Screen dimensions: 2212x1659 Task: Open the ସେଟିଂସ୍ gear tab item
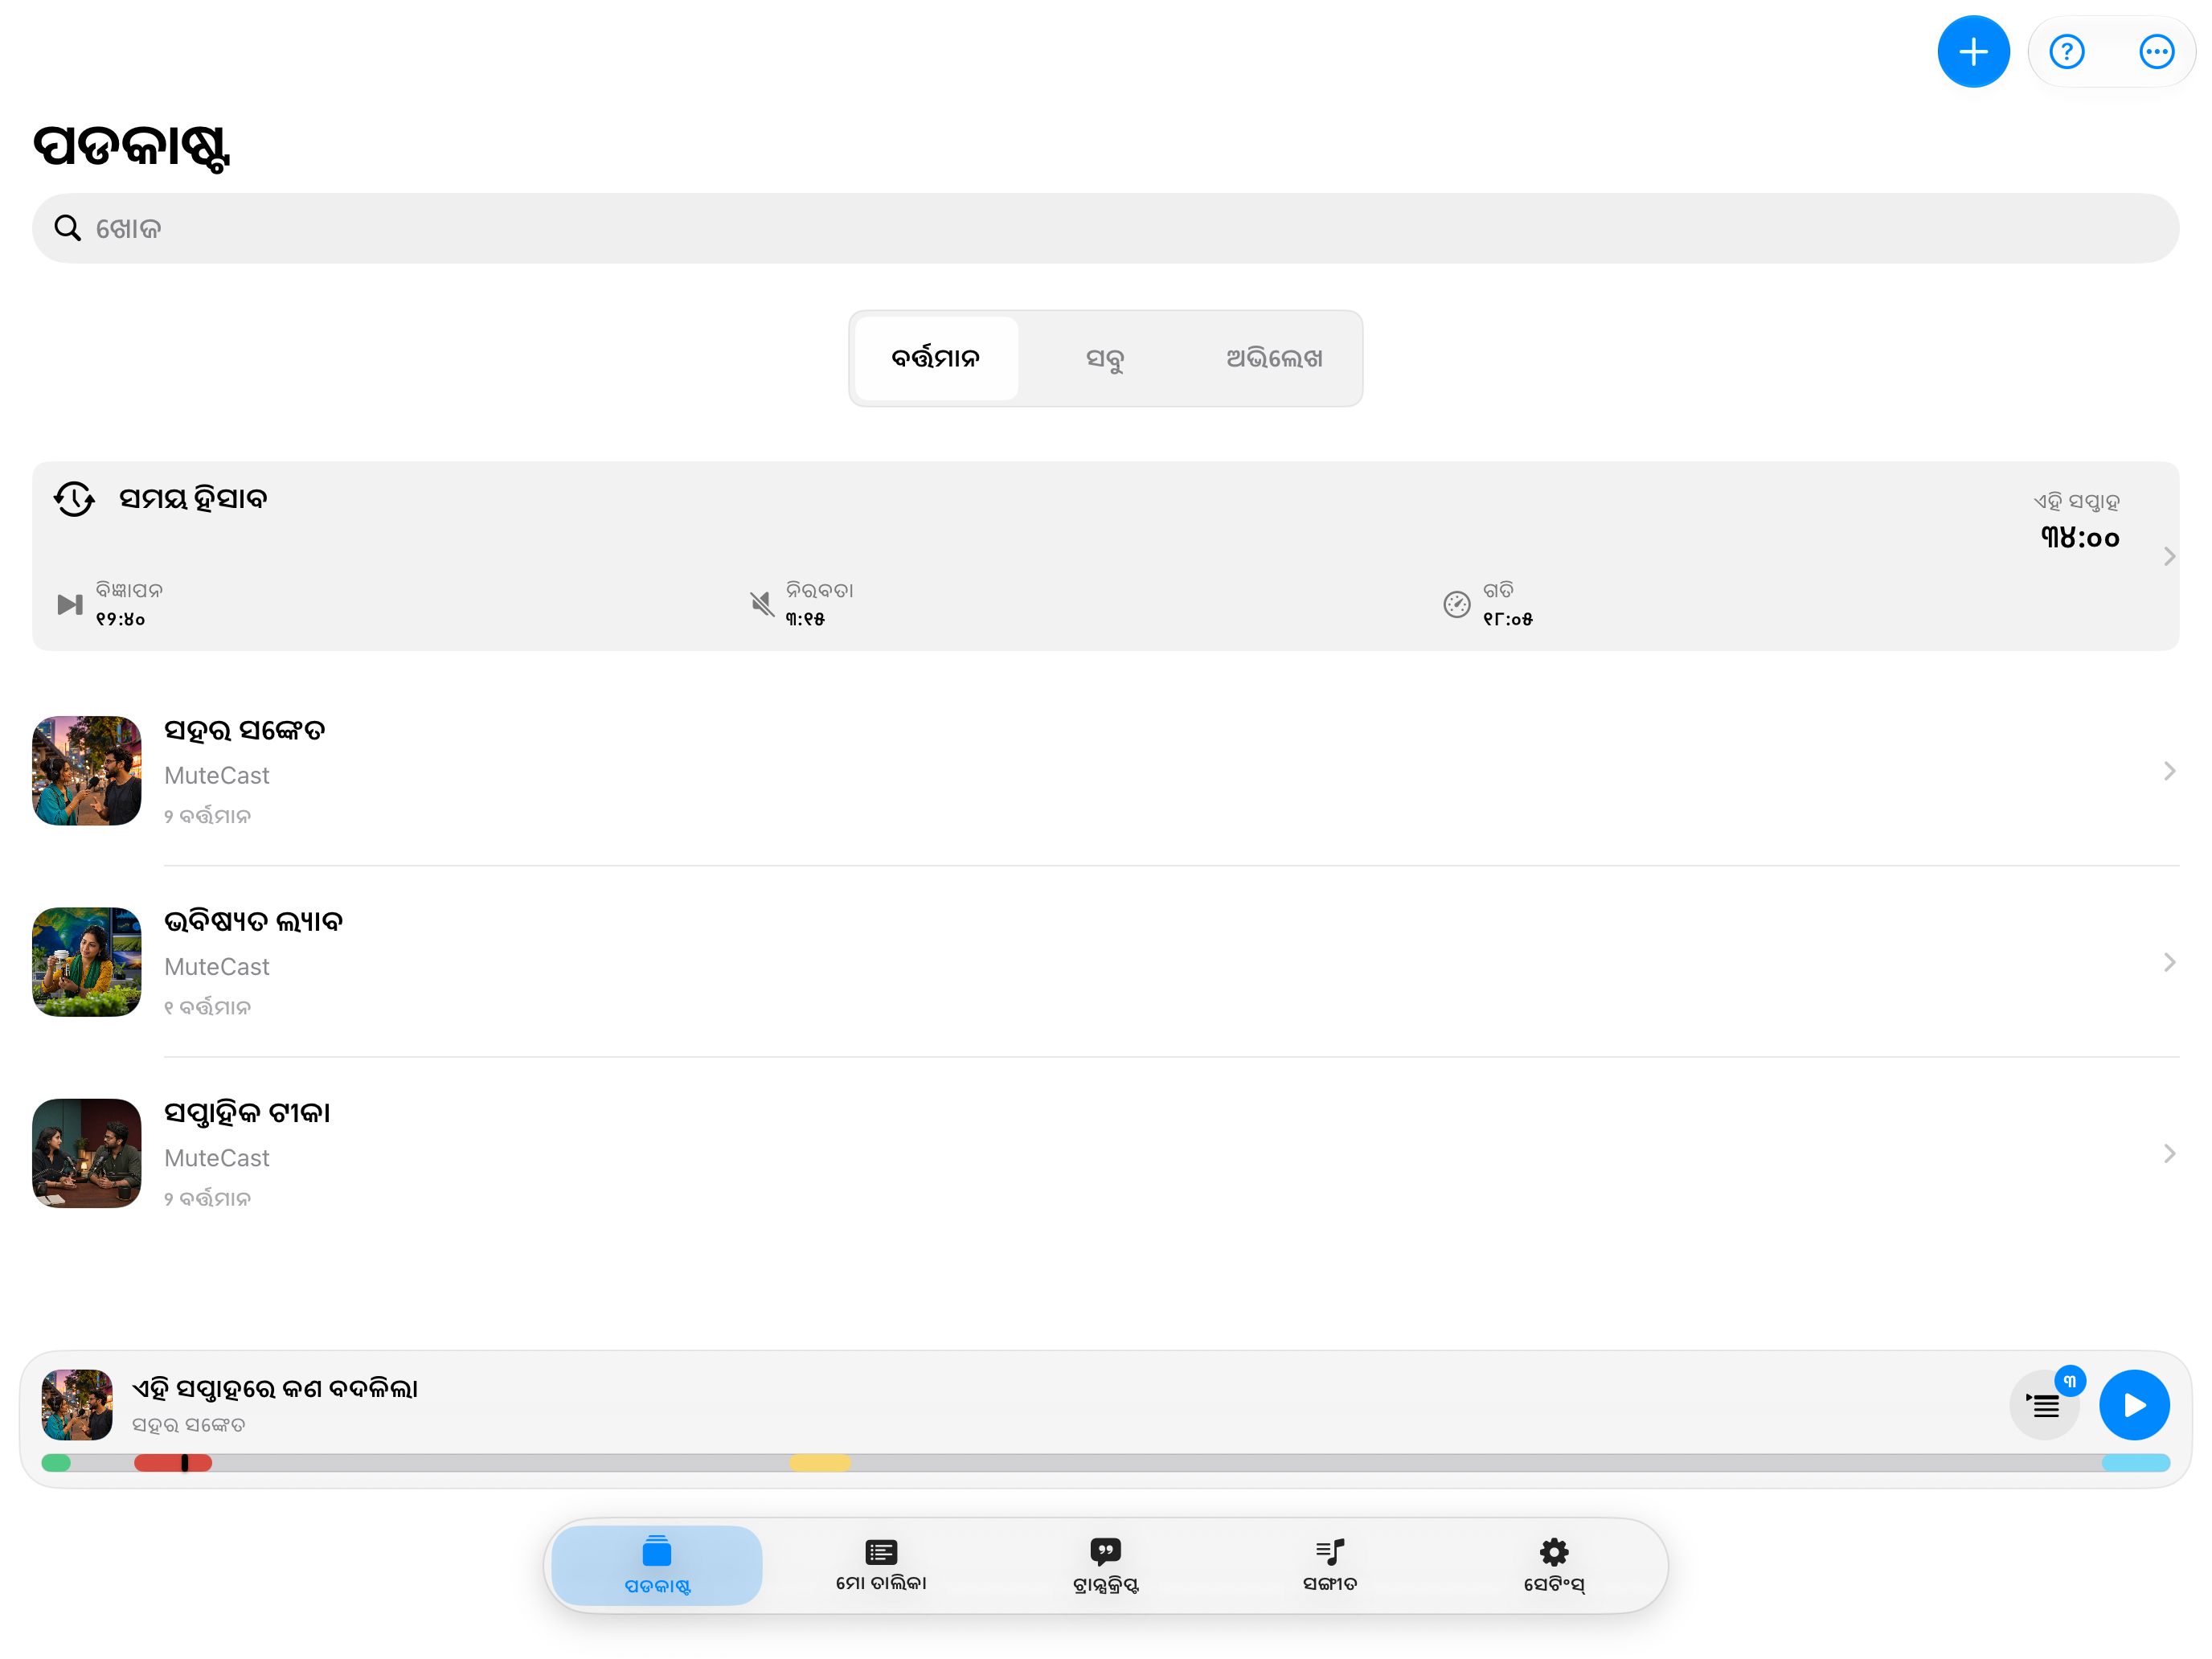pyautogui.click(x=1554, y=1565)
